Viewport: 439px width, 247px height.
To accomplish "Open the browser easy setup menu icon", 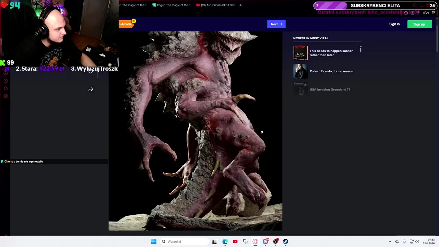I will point(434,13).
